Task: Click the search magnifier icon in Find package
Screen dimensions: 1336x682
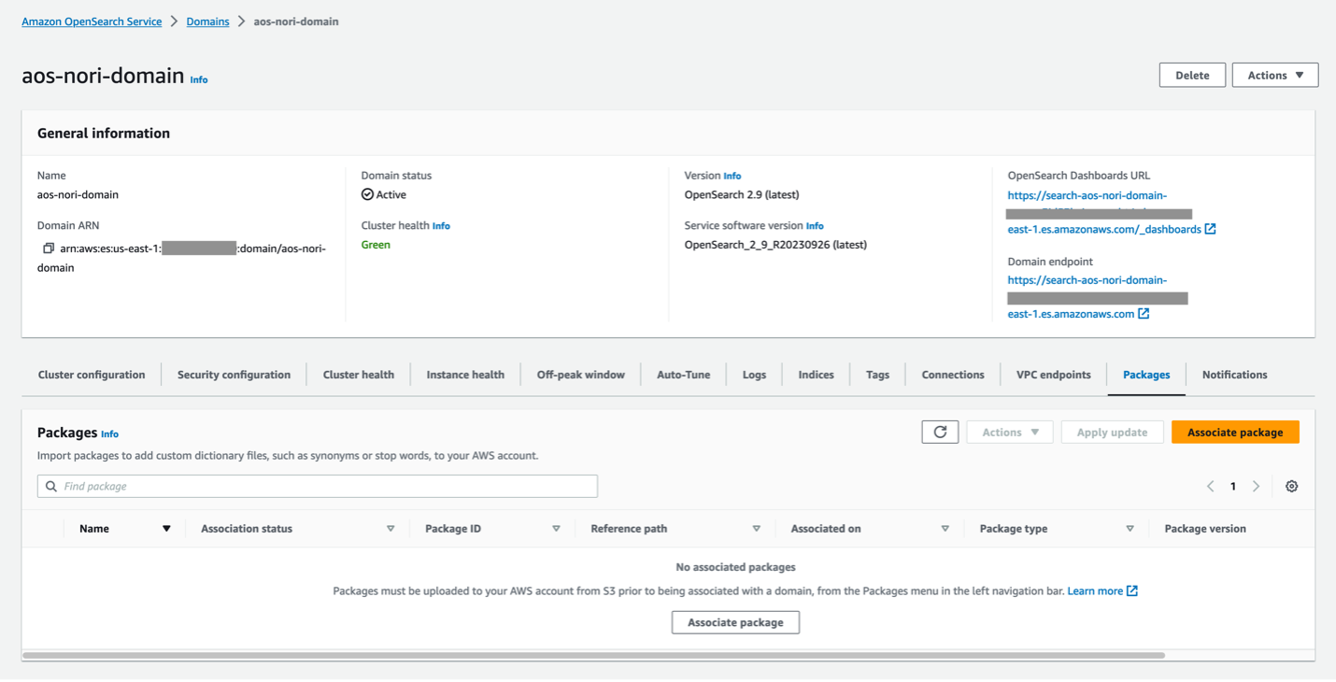Action: tap(51, 487)
